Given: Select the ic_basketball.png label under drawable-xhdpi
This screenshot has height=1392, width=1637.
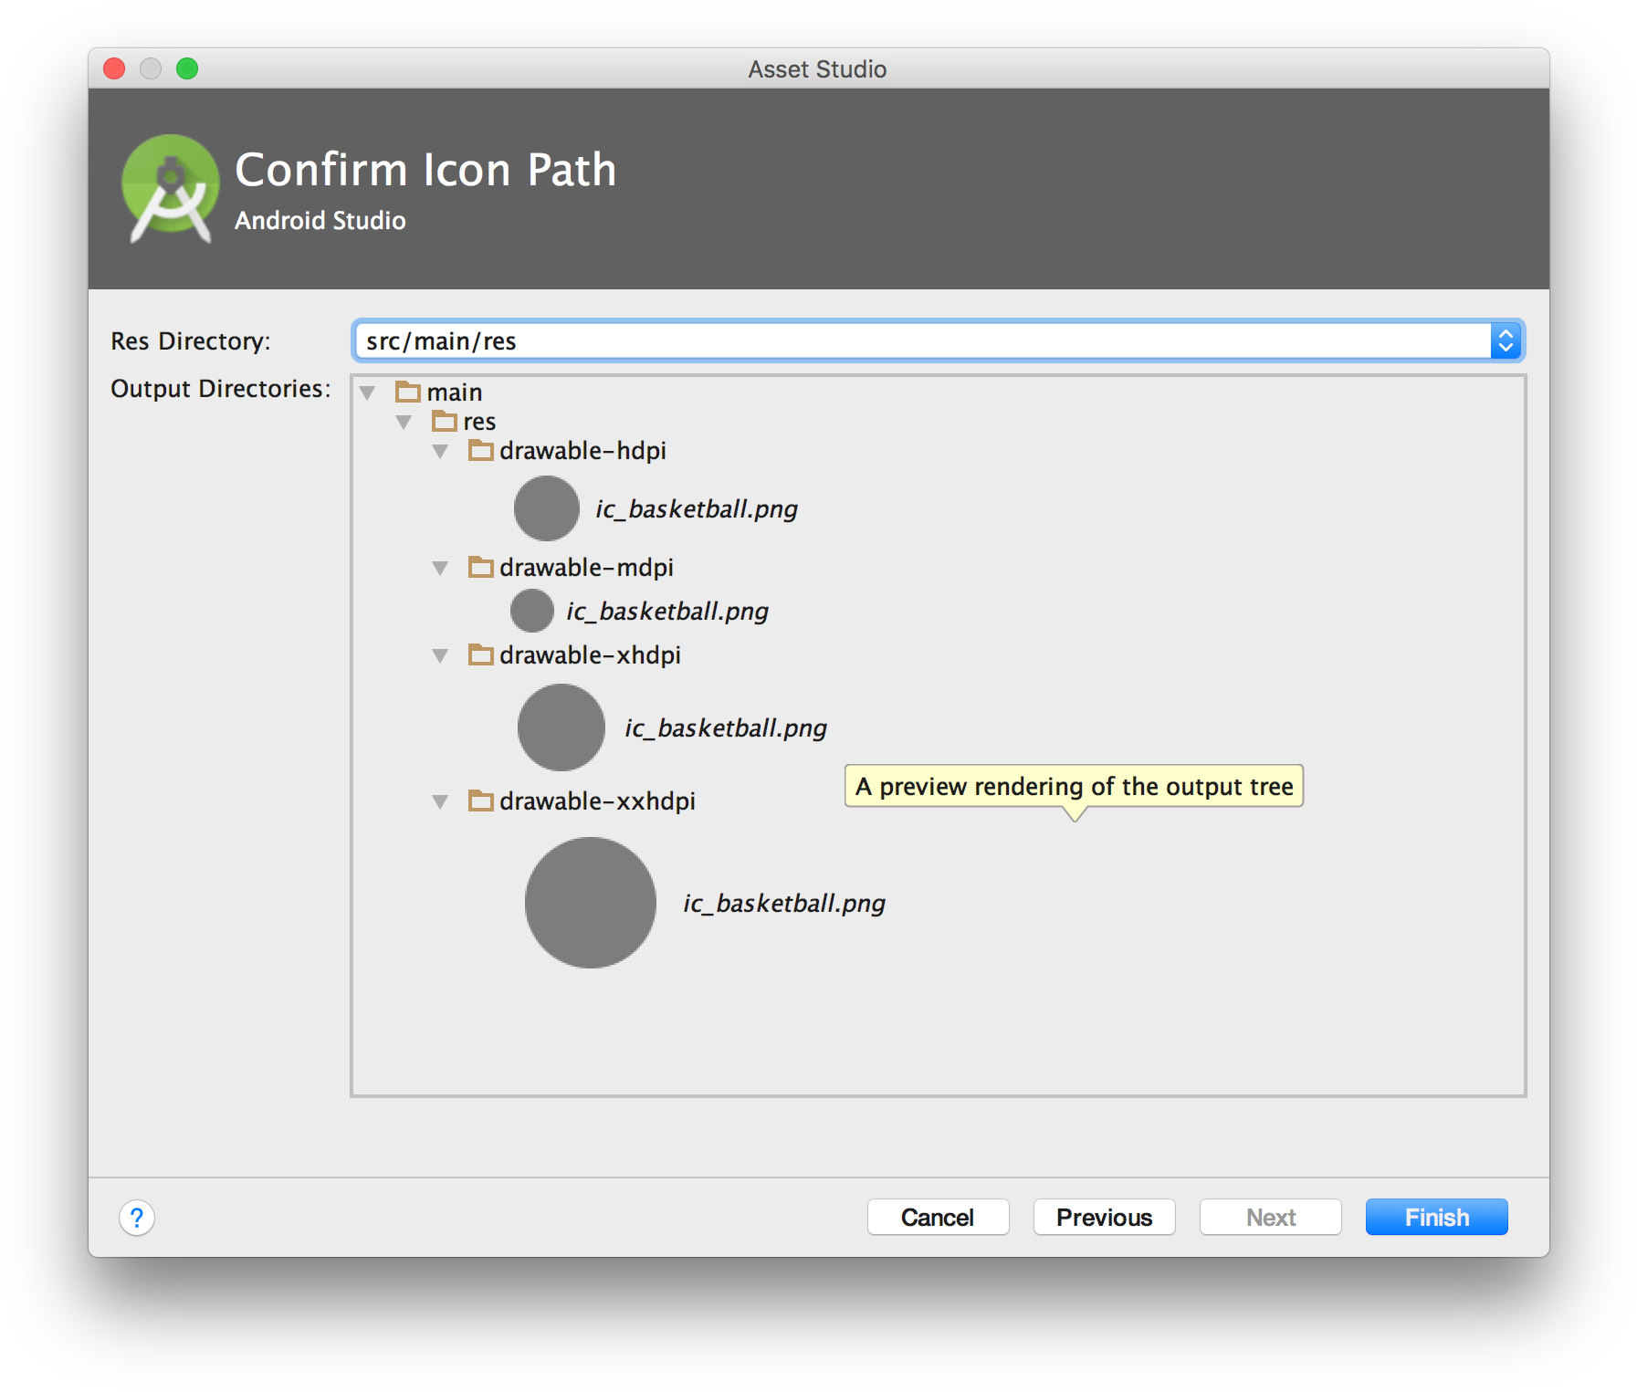Looking at the screenshot, I should point(726,727).
